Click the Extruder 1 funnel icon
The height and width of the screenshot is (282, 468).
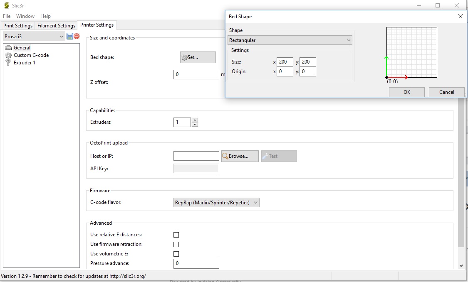pos(8,63)
